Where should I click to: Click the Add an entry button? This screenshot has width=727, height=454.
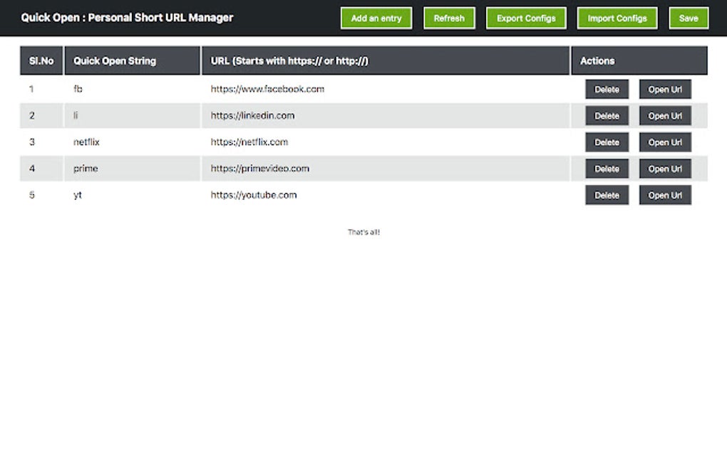(x=376, y=19)
